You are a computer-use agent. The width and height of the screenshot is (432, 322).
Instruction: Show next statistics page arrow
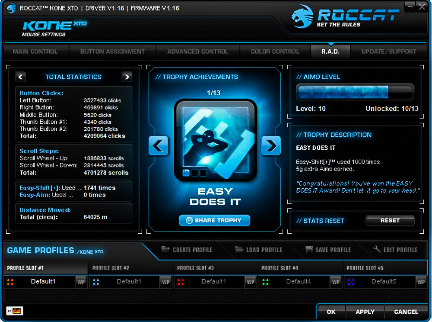pos(127,77)
